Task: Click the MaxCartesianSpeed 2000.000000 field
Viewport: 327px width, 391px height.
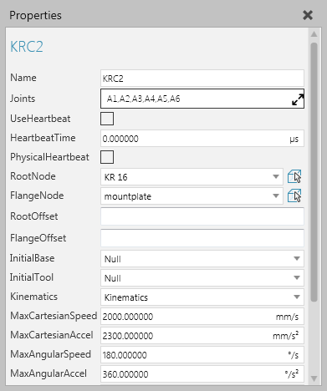Action: pos(202,316)
